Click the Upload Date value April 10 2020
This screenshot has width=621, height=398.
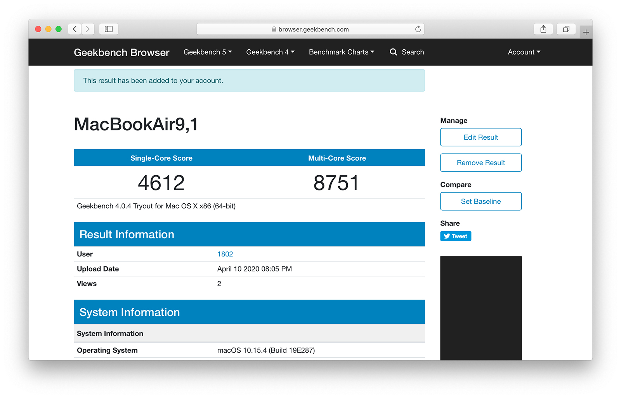click(255, 269)
